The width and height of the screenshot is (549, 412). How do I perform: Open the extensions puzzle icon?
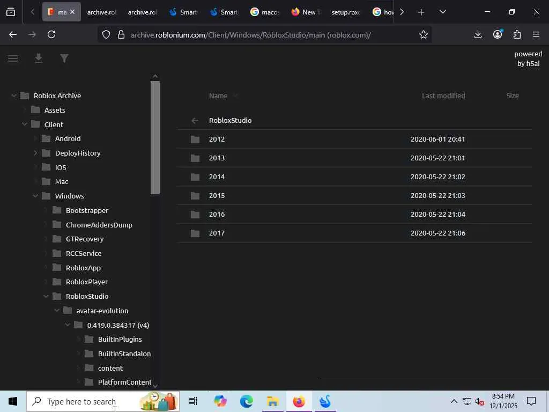pos(517,34)
